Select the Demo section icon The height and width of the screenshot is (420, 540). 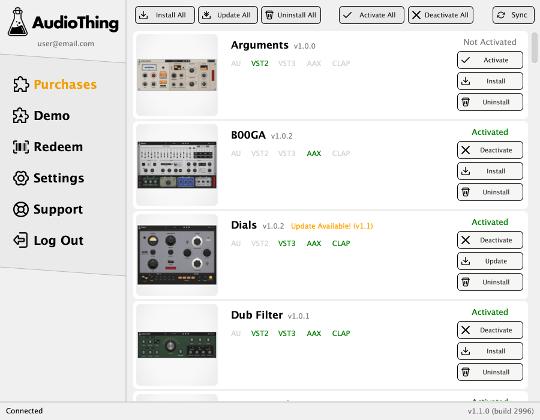point(22,116)
